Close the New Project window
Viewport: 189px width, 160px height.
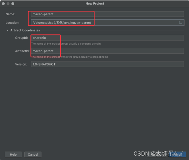pos(3,4)
